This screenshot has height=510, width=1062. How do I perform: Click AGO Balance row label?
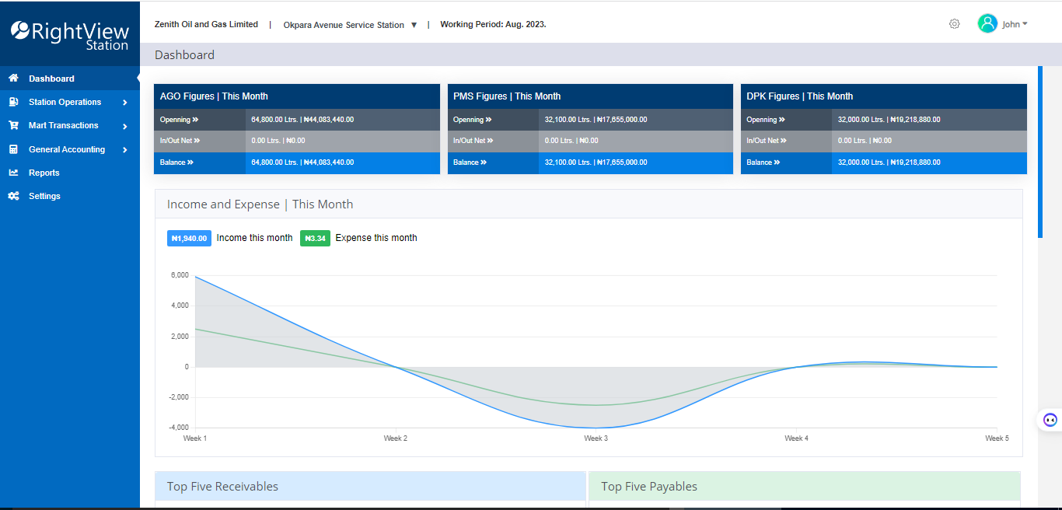176,162
